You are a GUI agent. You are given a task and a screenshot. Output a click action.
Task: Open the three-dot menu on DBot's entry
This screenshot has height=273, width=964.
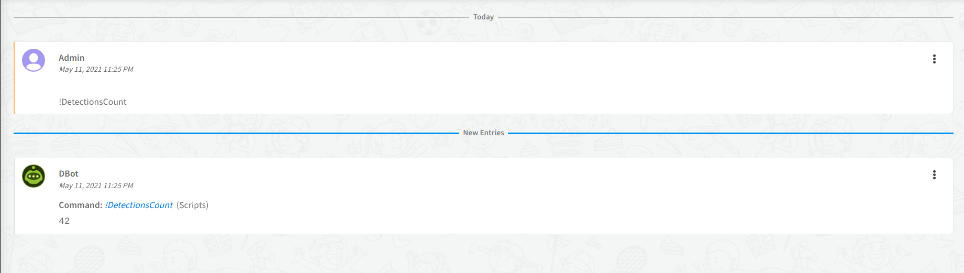click(934, 175)
